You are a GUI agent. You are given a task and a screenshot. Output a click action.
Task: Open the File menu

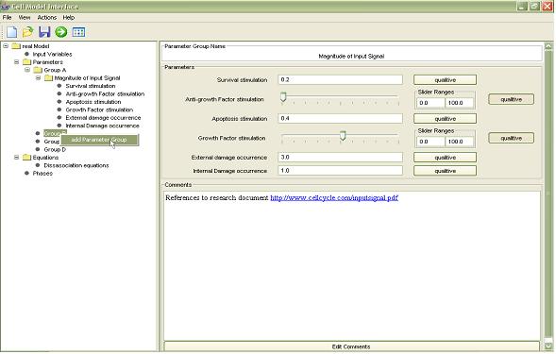(8, 17)
